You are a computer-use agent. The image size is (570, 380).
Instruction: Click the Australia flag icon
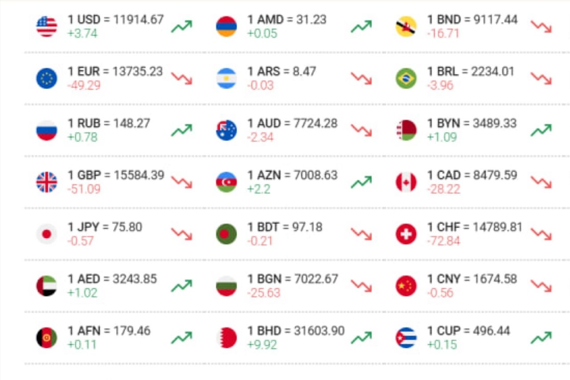tap(227, 130)
